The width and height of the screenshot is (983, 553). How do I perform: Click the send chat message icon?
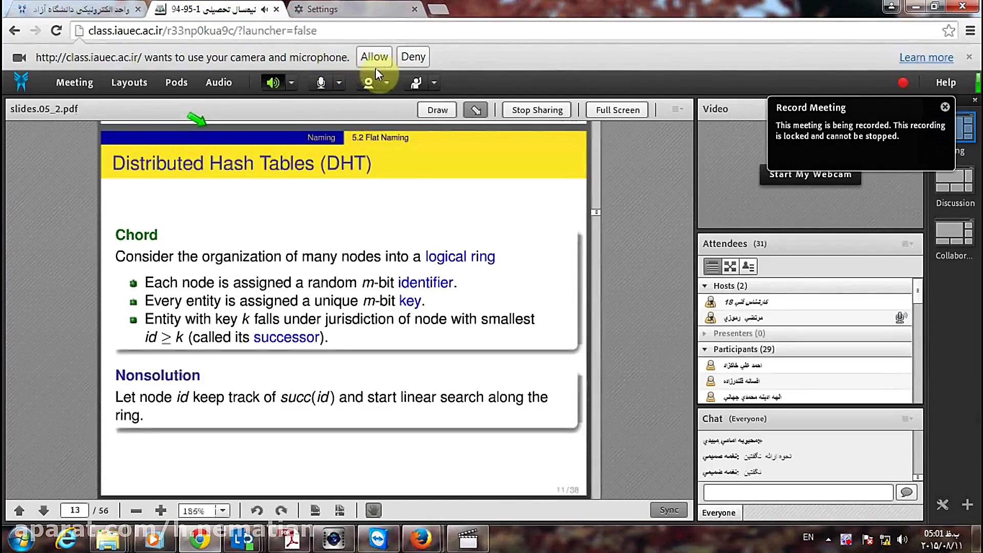[x=906, y=493]
